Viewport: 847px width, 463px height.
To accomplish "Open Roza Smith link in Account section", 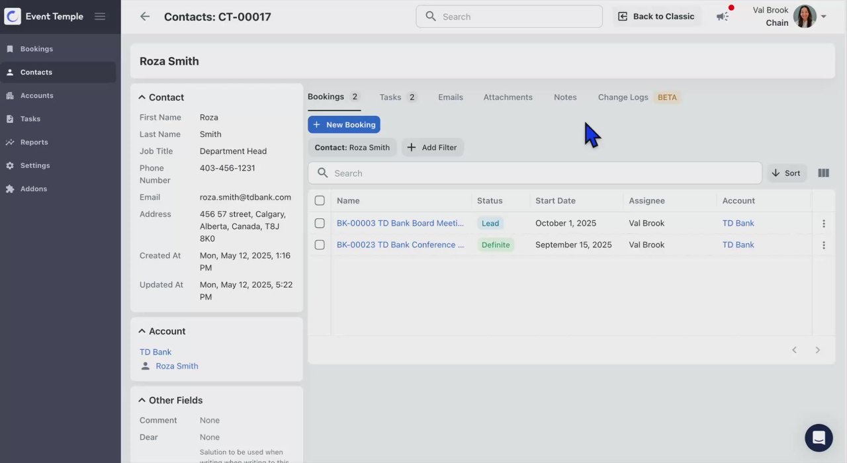I will 177,366.
